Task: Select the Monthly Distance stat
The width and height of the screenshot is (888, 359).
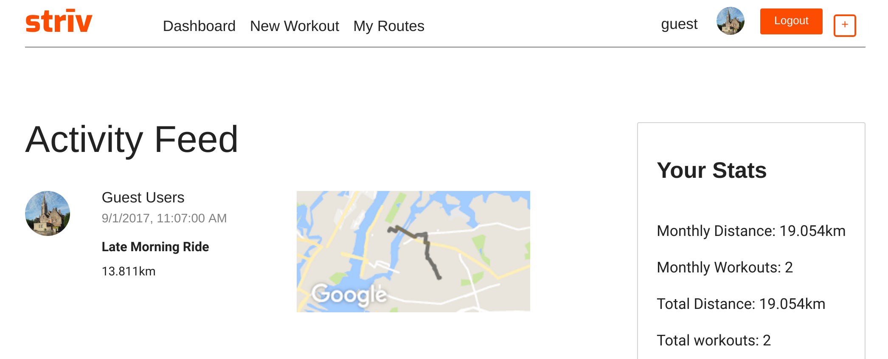Action: click(751, 231)
